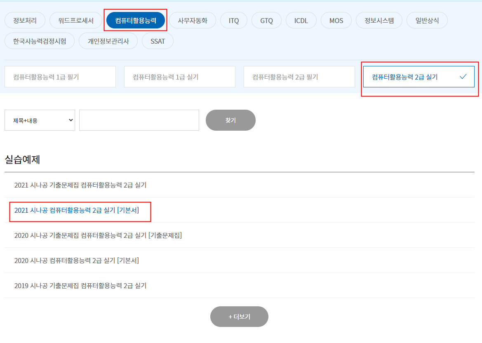
Task: Select the 사무자동화 category tab
Action: (x=193, y=21)
